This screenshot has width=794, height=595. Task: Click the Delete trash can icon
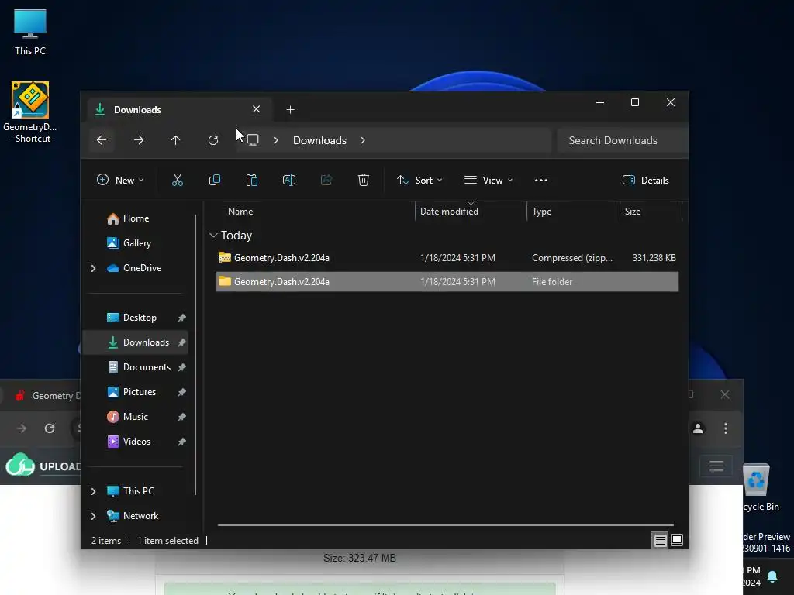364,180
